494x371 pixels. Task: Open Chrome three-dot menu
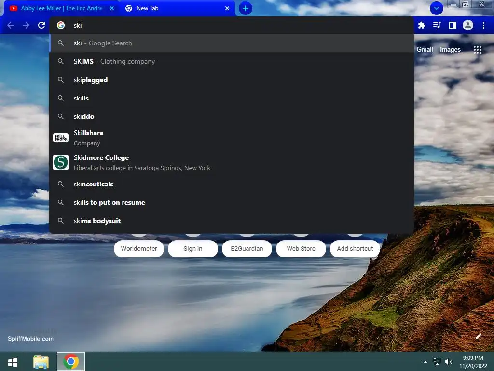click(x=483, y=25)
